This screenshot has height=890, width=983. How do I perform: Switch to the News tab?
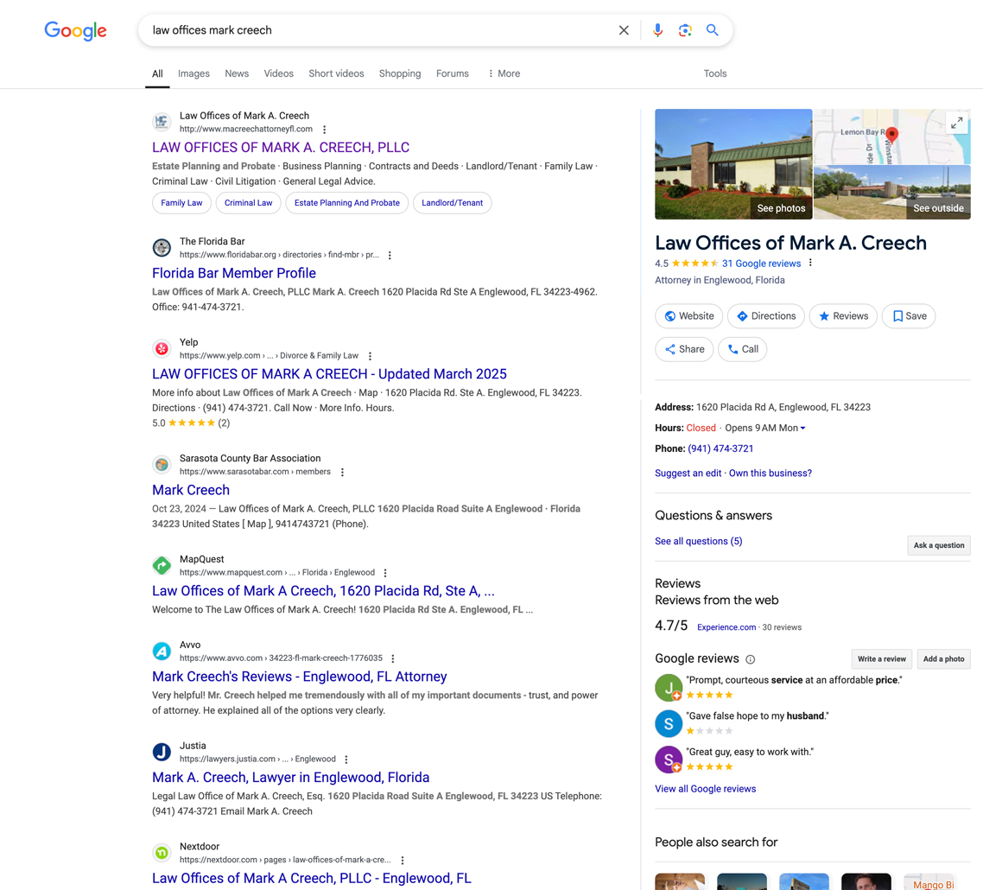coord(237,73)
